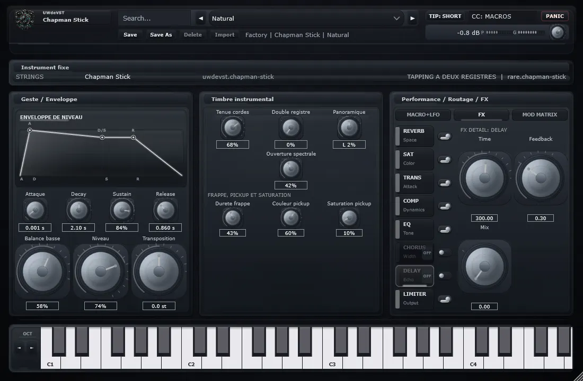Click the CC: MACROS label
The image size is (583, 381).
click(x=491, y=16)
